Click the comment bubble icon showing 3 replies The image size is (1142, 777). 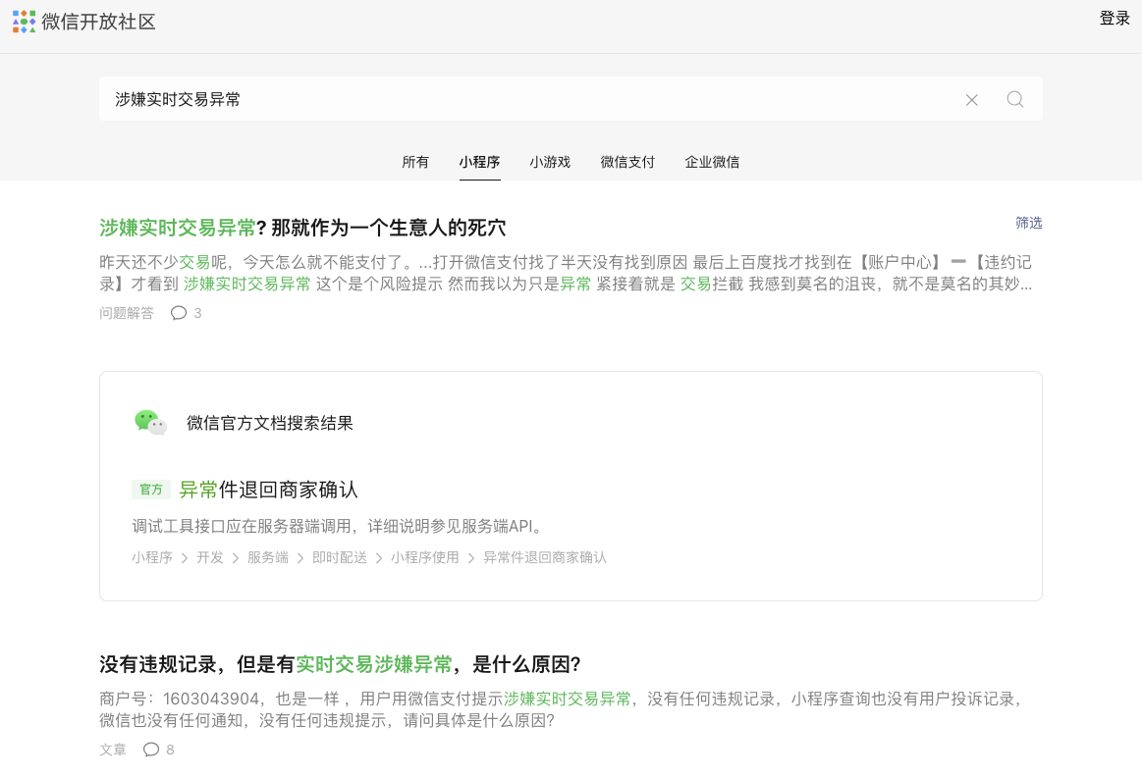click(179, 313)
